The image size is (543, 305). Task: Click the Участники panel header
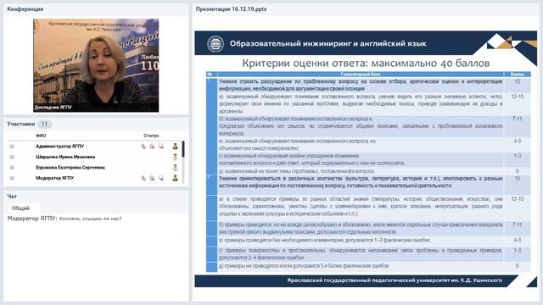[21, 124]
